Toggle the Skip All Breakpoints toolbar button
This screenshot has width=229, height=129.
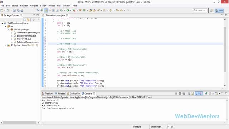click(38, 10)
